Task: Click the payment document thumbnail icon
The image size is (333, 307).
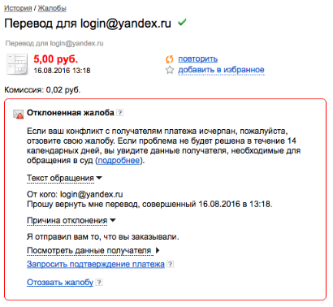Action: click(17, 64)
